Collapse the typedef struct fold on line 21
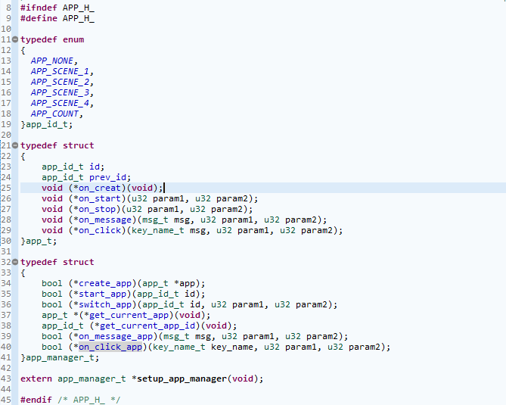Screen dimensions: 506x405 click(15, 145)
